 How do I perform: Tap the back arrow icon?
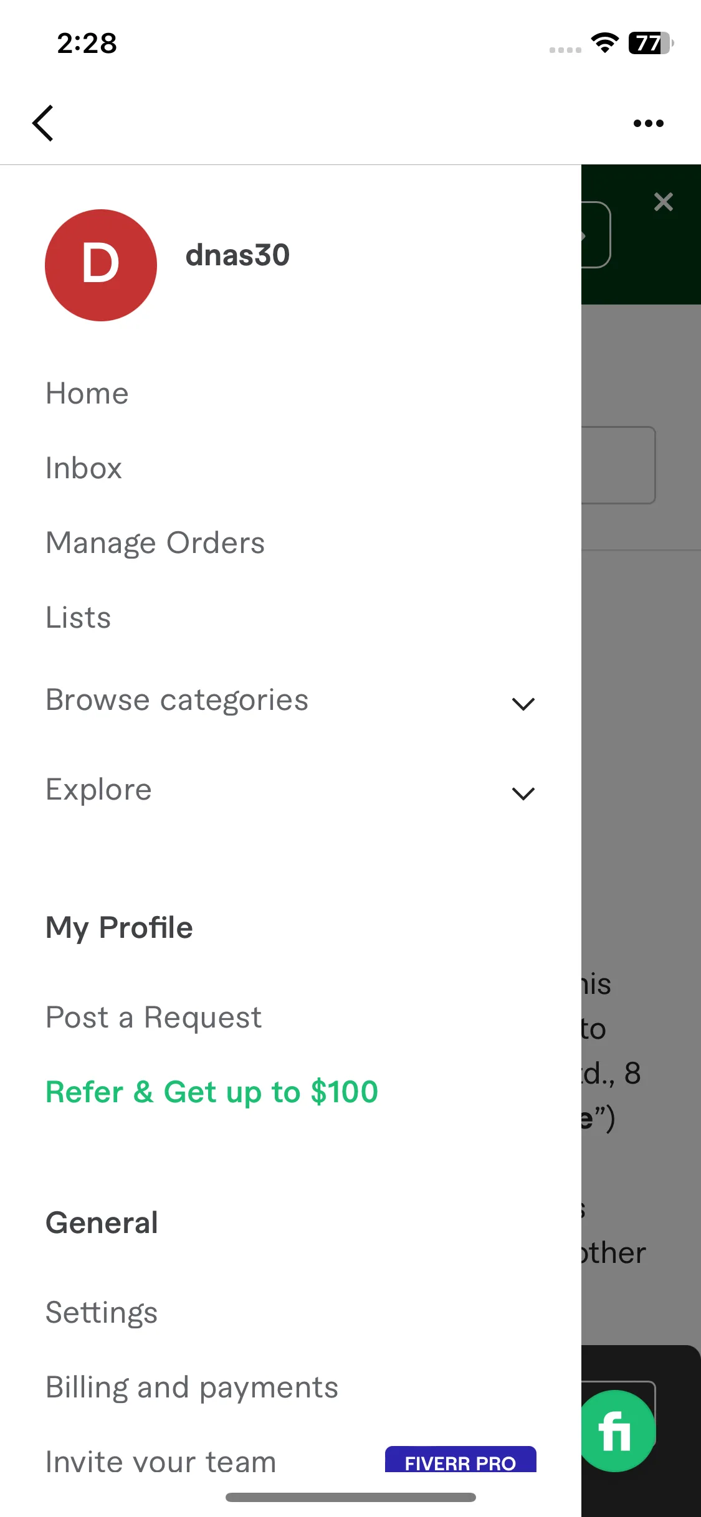(43, 123)
